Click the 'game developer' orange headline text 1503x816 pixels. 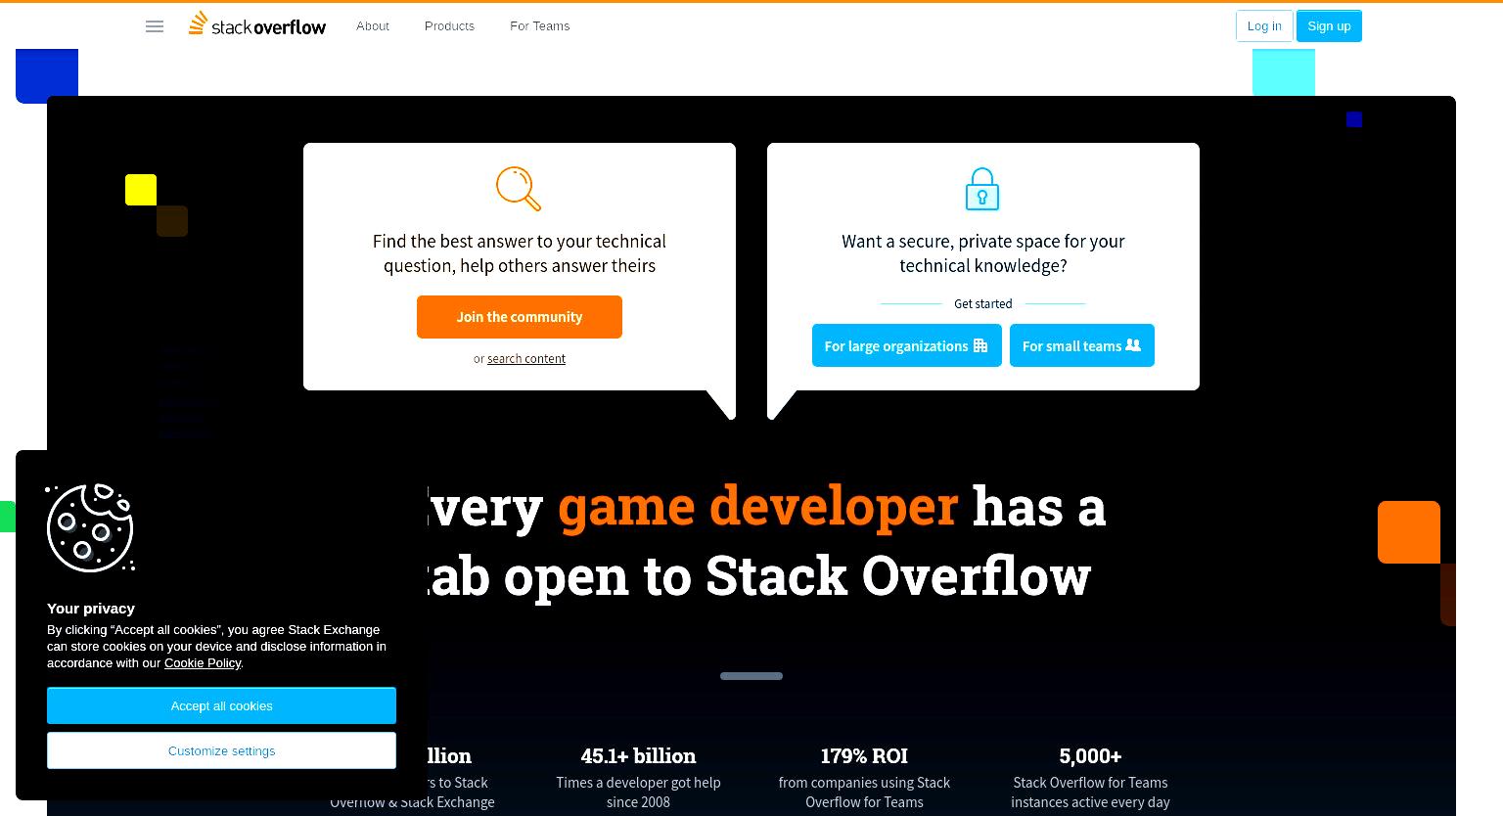click(758, 507)
